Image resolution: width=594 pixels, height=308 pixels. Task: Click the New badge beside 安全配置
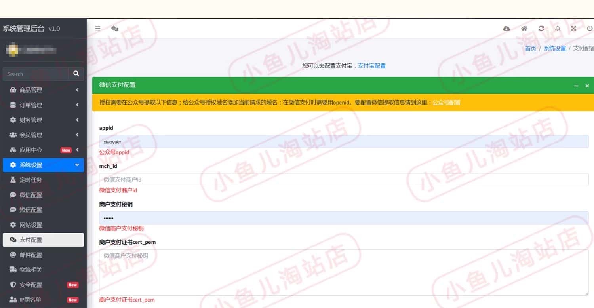72,285
